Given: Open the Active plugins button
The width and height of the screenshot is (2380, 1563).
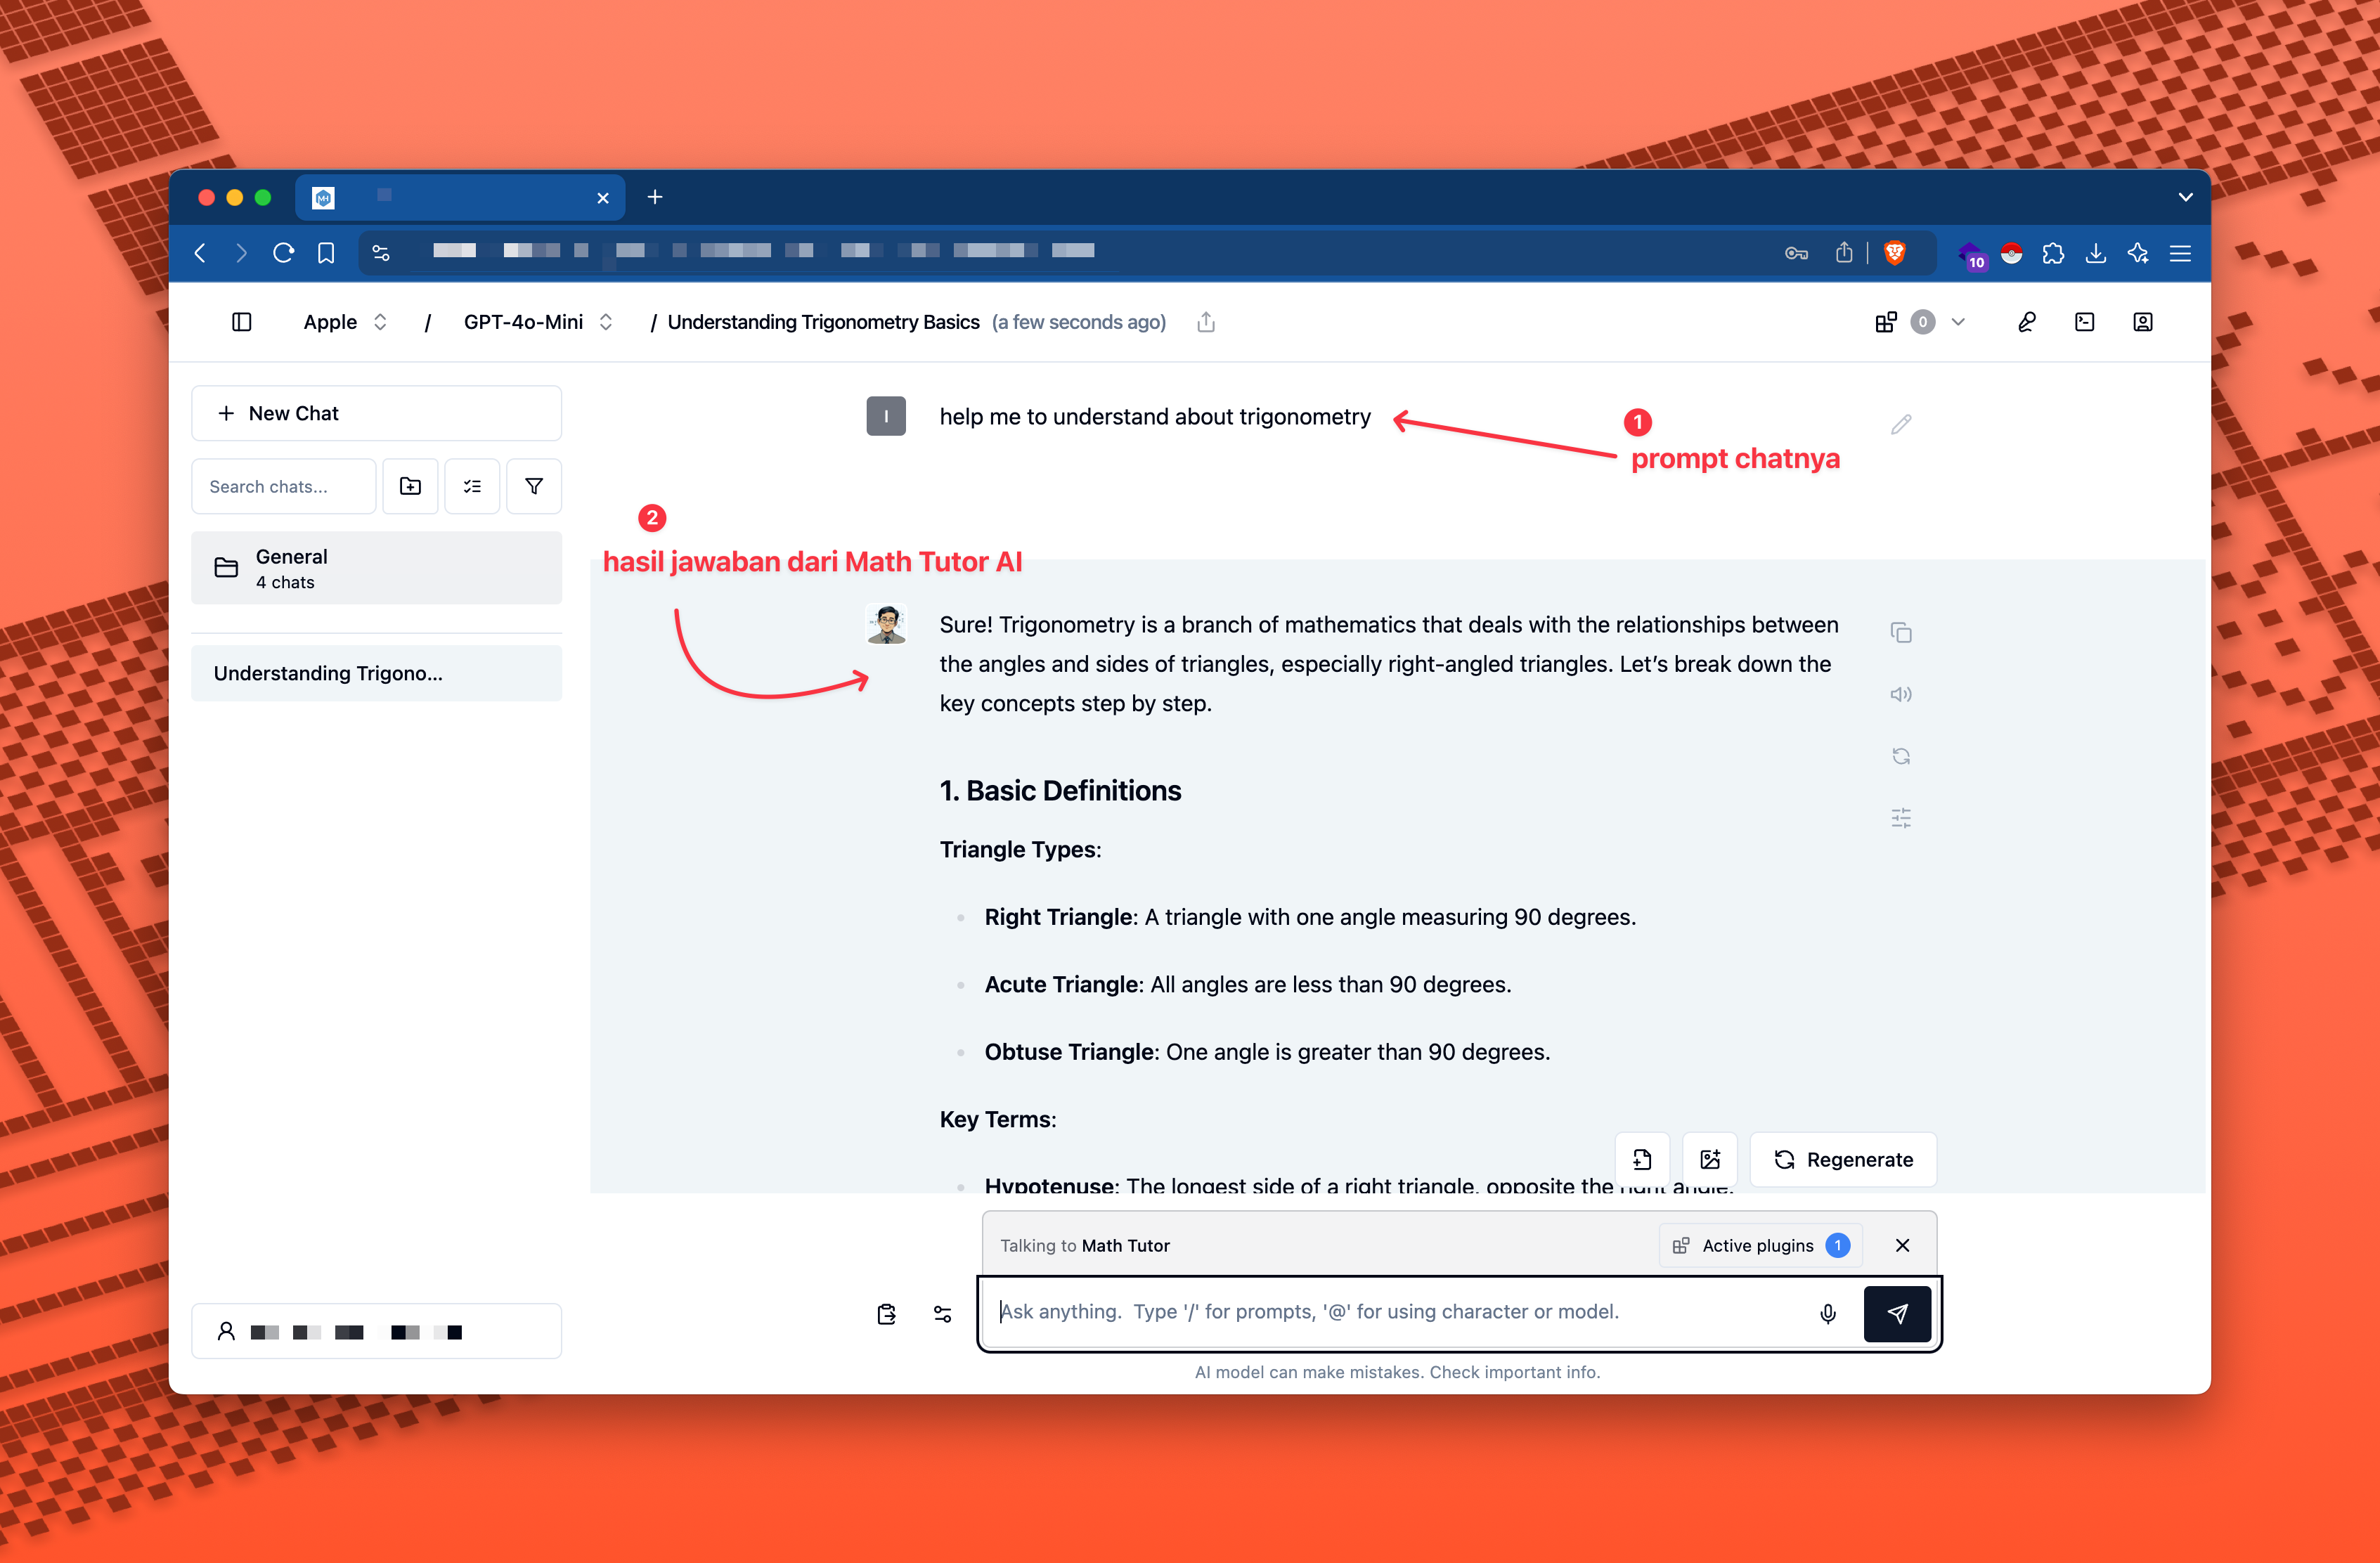Looking at the screenshot, I should point(1761,1245).
